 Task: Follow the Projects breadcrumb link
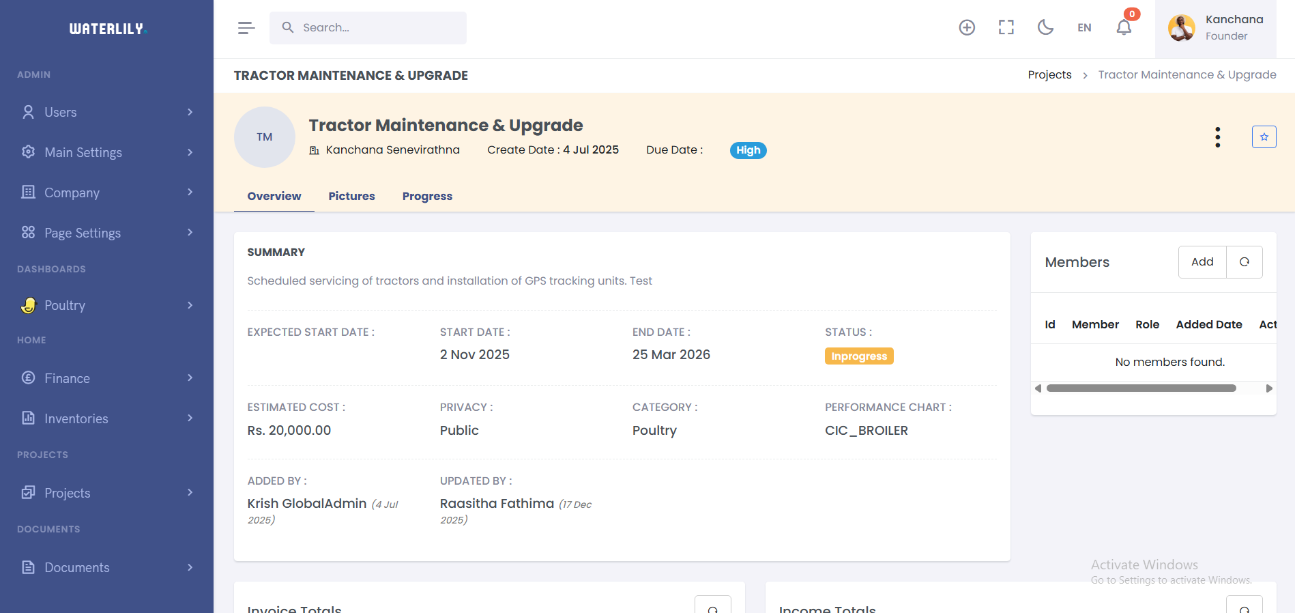coord(1049,75)
